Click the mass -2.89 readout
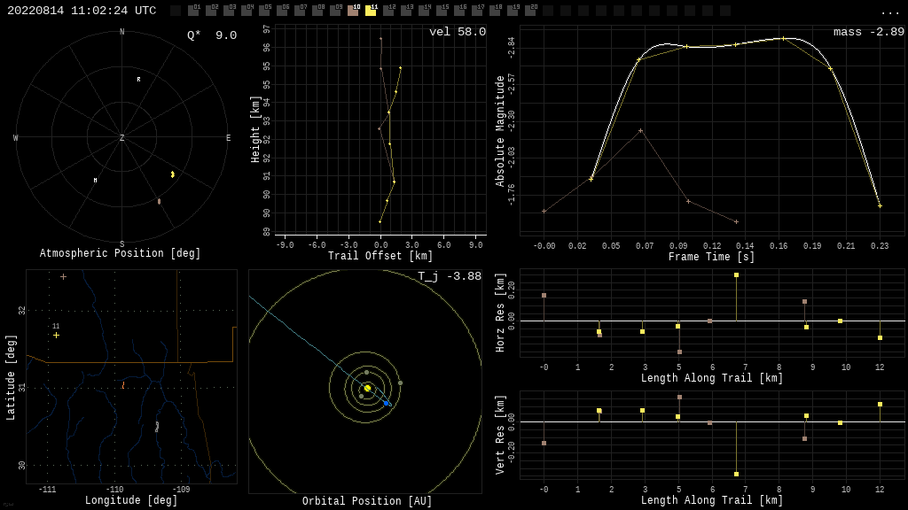908x510 pixels. [869, 32]
